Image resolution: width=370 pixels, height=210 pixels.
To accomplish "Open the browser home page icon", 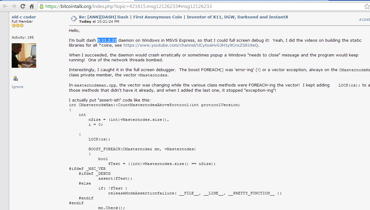I will 32,6.
